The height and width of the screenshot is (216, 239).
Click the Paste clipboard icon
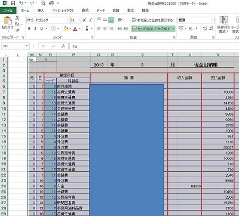8,20
